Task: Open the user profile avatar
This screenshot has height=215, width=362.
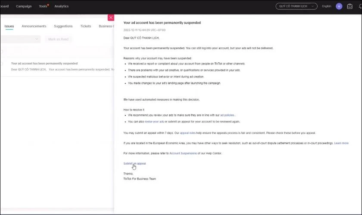Action: click(x=339, y=6)
